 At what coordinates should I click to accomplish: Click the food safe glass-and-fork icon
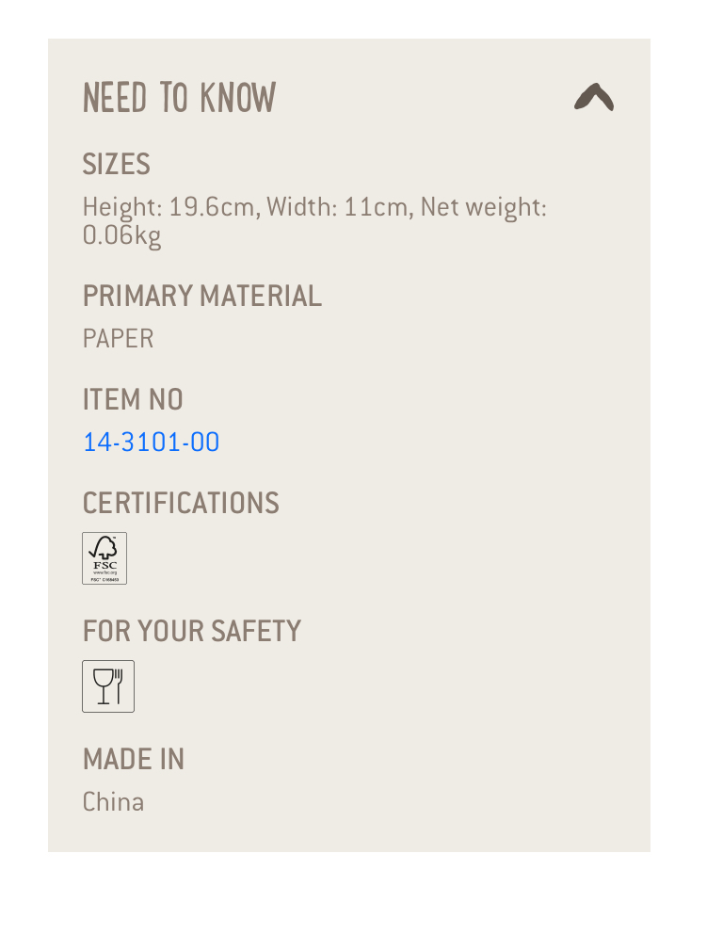coord(108,686)
